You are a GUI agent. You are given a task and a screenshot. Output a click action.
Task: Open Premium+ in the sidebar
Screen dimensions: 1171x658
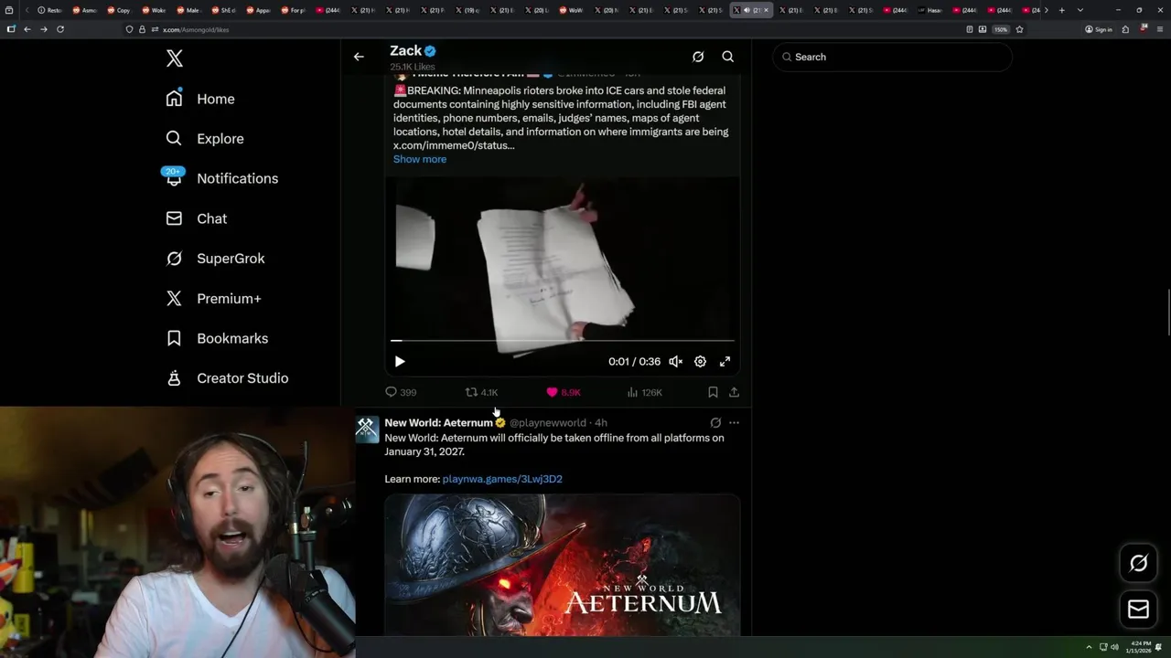(x=213, y=299)
